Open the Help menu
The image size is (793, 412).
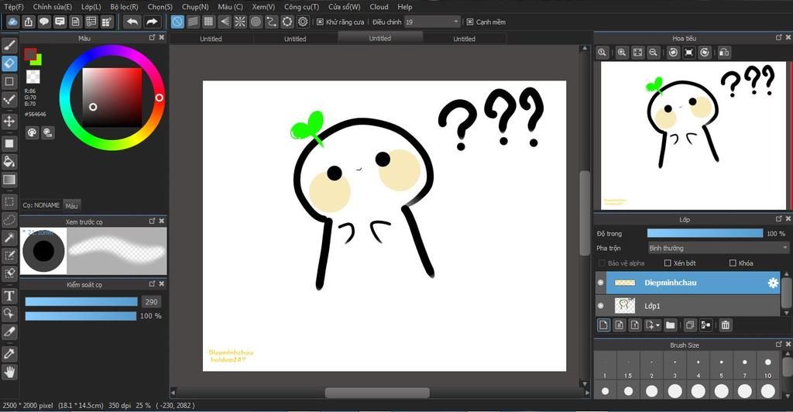point(404,6)
